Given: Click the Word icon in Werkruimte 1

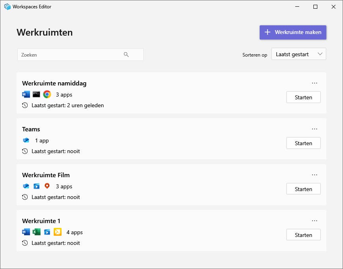Looking at the screenshot, I should 26,232.
